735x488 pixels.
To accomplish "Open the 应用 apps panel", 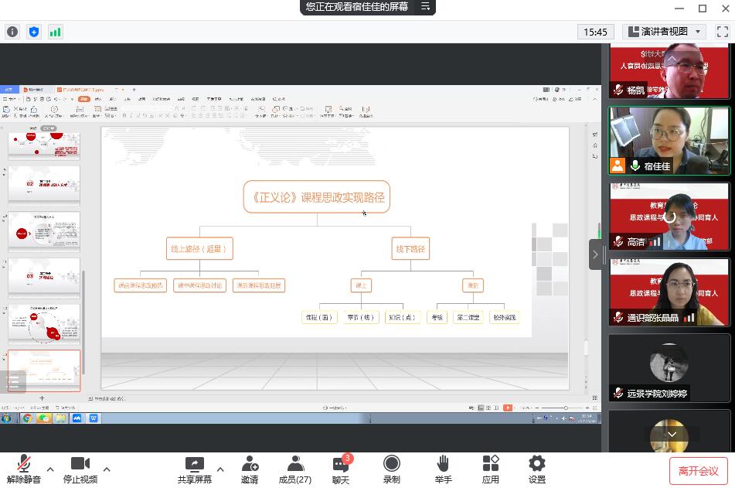I will tap(490, 469).
